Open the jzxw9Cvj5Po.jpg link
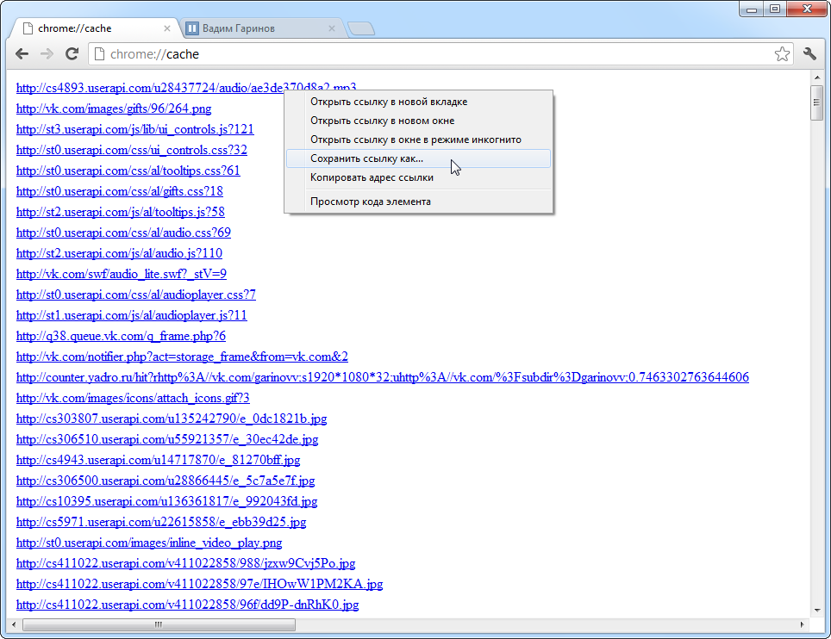Viewport: 831px width, 639px height. (x=185, y=562)
